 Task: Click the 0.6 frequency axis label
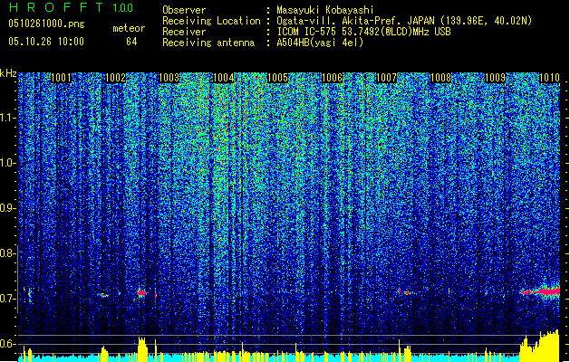(7, 344)
